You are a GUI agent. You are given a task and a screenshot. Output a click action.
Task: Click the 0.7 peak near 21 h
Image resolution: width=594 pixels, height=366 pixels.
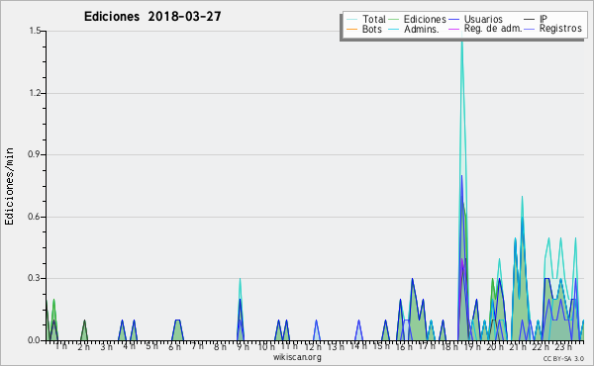pyautogui.click(x=522, y=197)
